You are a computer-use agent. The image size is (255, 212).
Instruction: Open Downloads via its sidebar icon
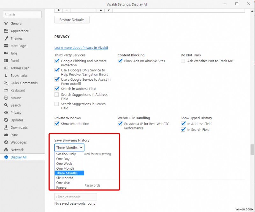[x=6, y=128]
